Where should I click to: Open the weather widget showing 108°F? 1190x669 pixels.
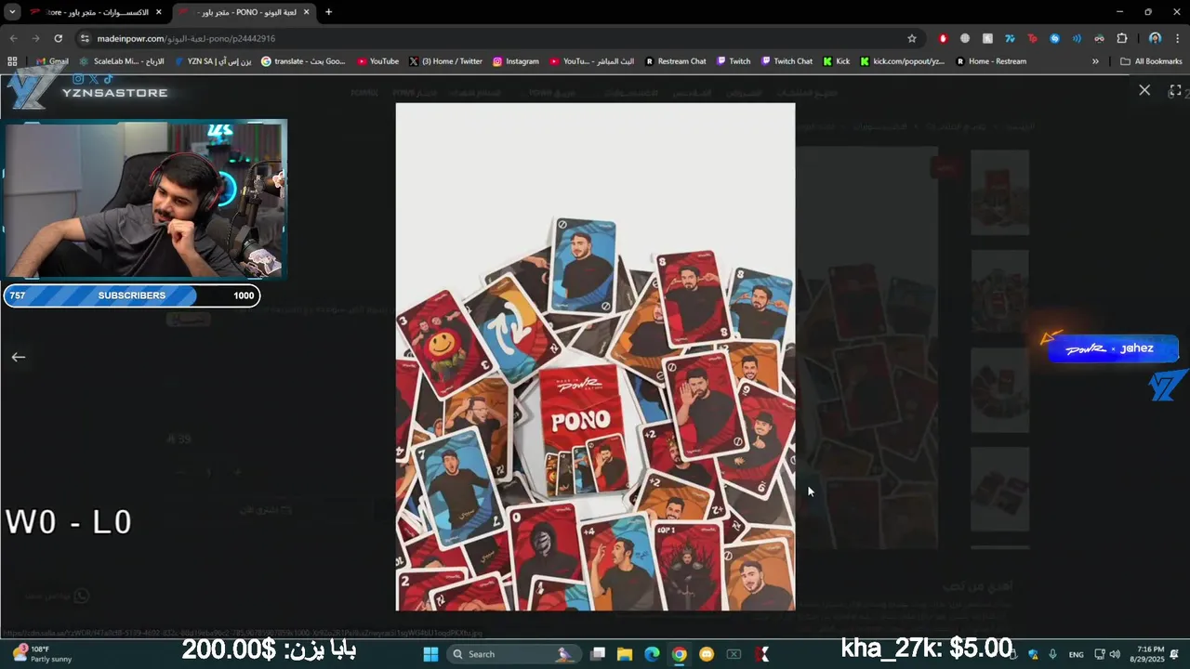[x=42, y=654]
